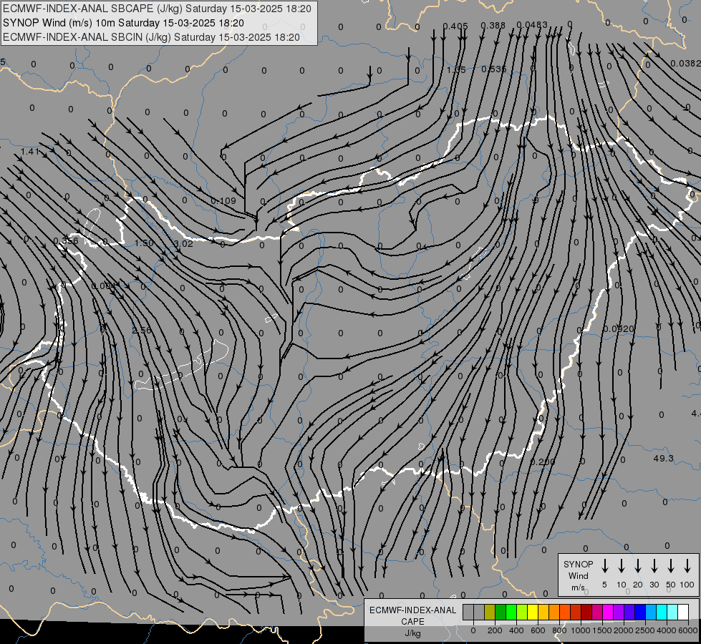Image resolution: width=701 pixels, height=644 pixels.
Task: Click the 3.02 value on the map
Action: point(183,243)
